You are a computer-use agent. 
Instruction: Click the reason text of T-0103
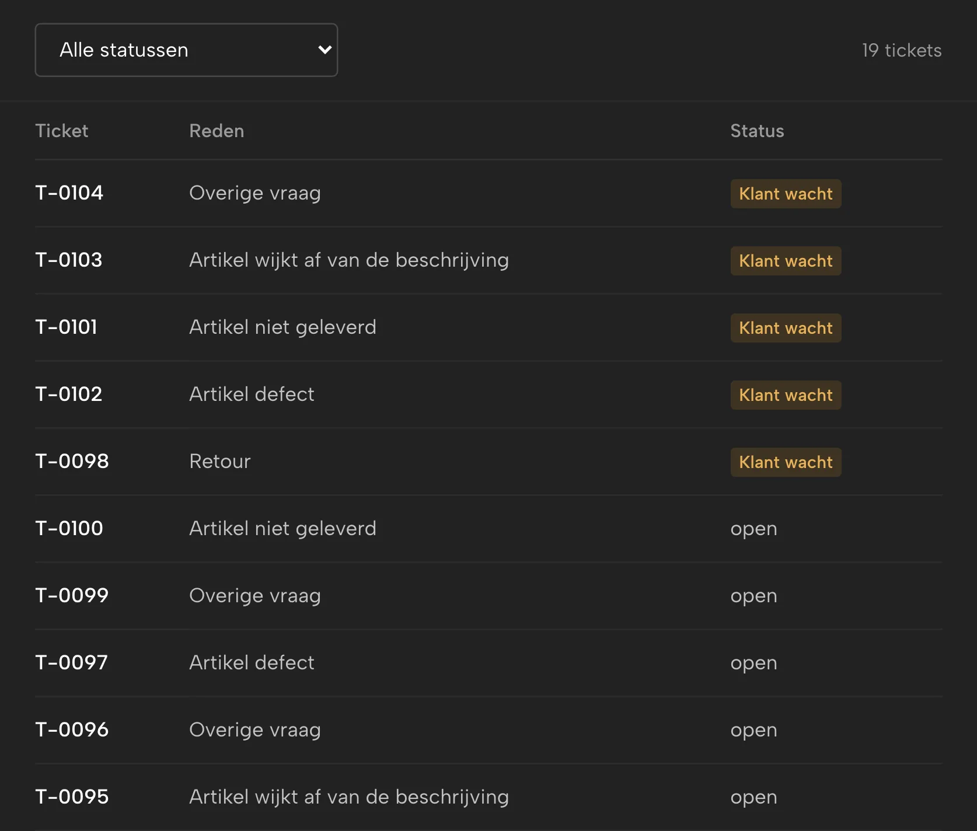coord(349,261)
